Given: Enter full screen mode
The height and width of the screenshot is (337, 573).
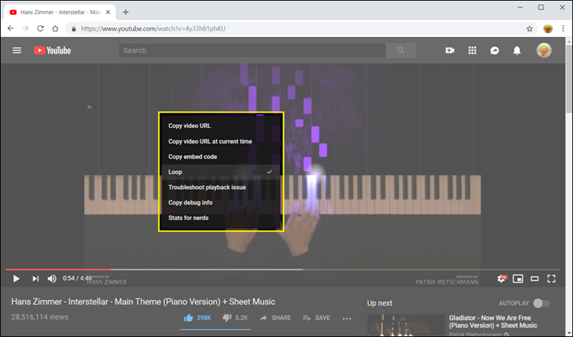Looking at the screenshot, I should (x=552, y=279).
